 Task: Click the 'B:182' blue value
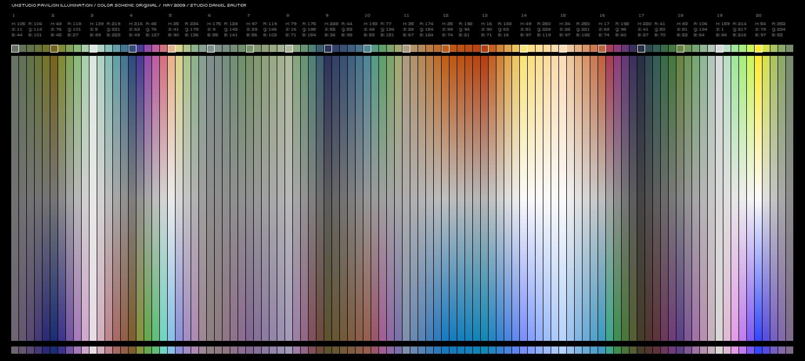(x=583, y=35)
